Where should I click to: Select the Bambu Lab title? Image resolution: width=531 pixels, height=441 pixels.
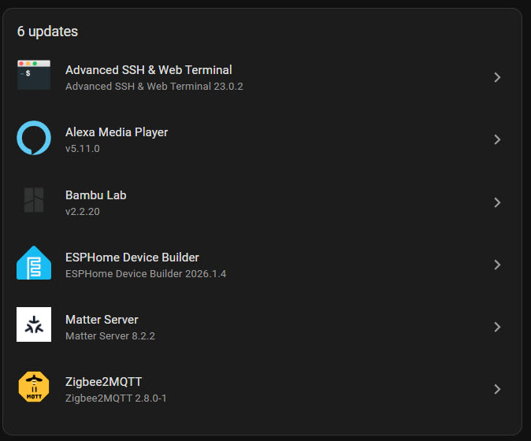pos(96,195)
